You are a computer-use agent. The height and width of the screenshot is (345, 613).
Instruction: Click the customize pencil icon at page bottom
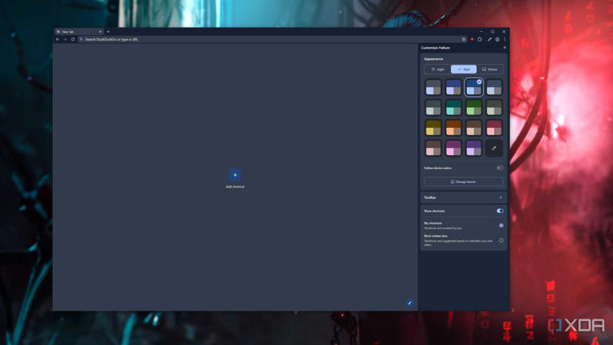click(409, 303)
